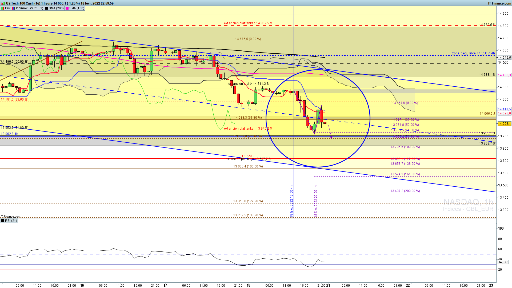Click the Ichimoku striped indicator icon
Screen dimensions: 512x288
coord(14,8)
